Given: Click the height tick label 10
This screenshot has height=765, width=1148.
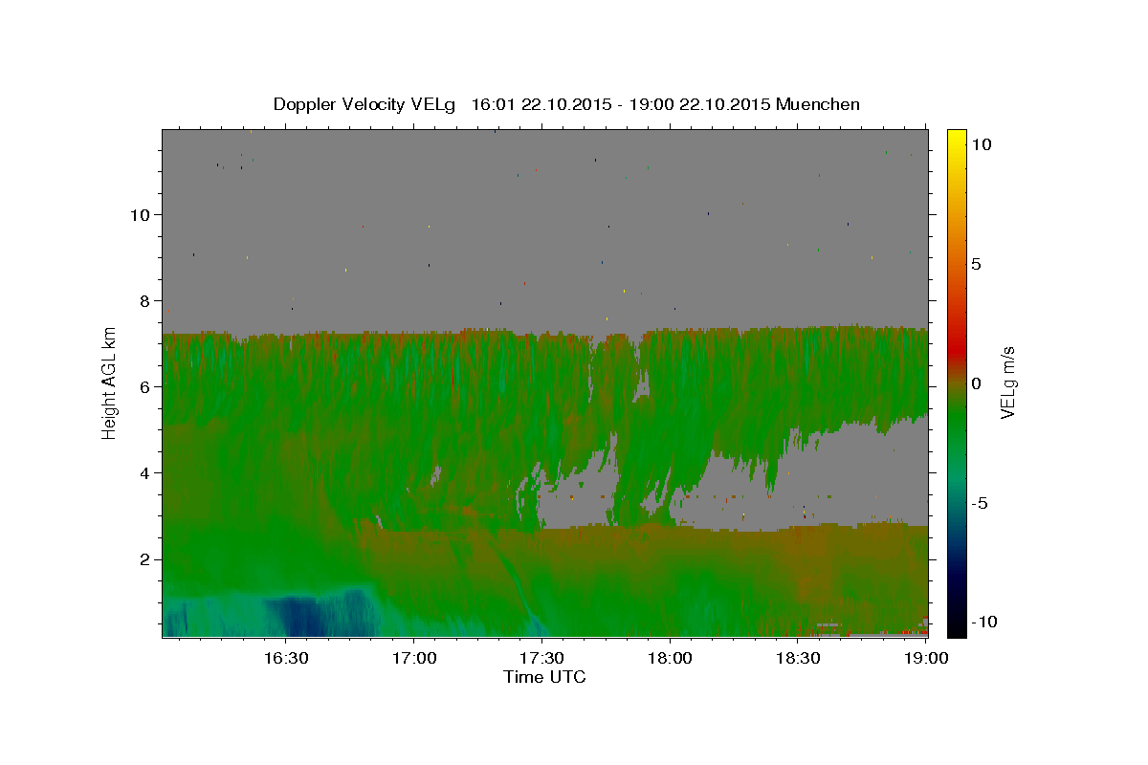Looking at the screenshot, I should (x=139, y=214).
